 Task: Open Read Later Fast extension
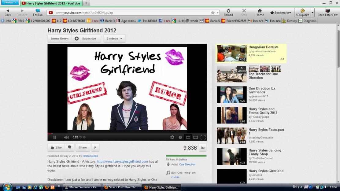pos(327,13)
